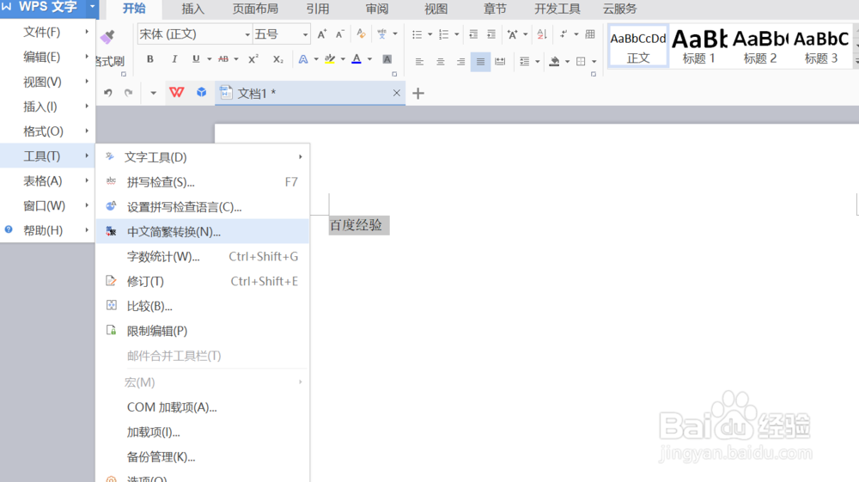The height and width of the screenshot is (482, 859).
Task: Click the selected text 百度经验
Action: pyautogui.click(x=356, y=225)
